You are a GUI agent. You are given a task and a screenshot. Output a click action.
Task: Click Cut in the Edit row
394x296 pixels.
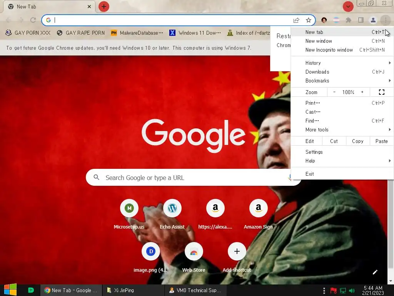334,141
